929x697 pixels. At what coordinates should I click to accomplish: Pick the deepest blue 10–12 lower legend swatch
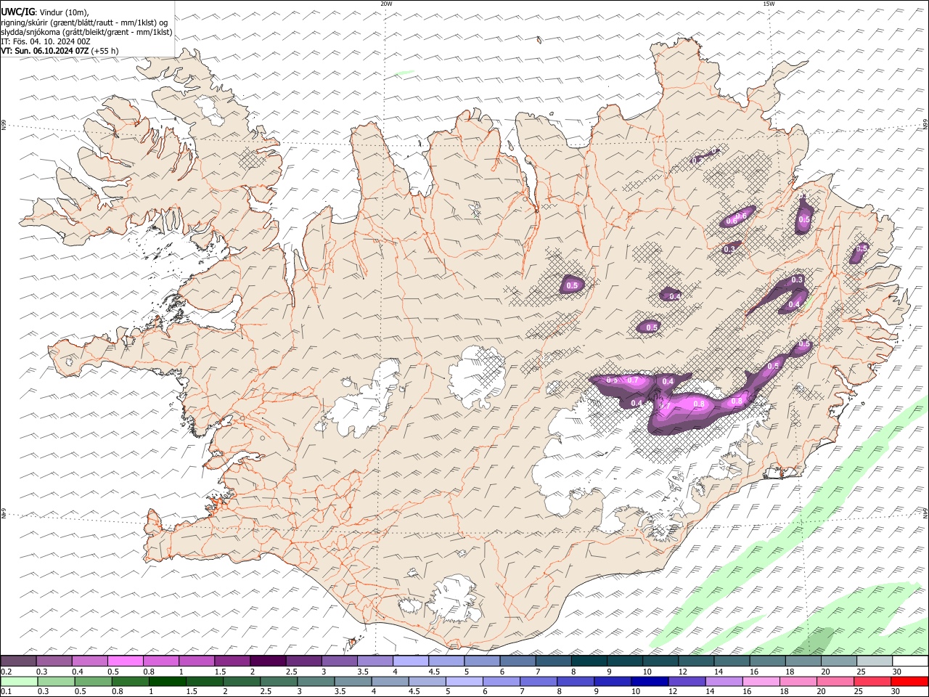pyautogui.click(x=649, y=682)
